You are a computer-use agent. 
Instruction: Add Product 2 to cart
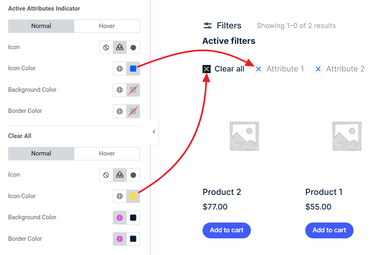pyautogui.click(x=226, y=230)
